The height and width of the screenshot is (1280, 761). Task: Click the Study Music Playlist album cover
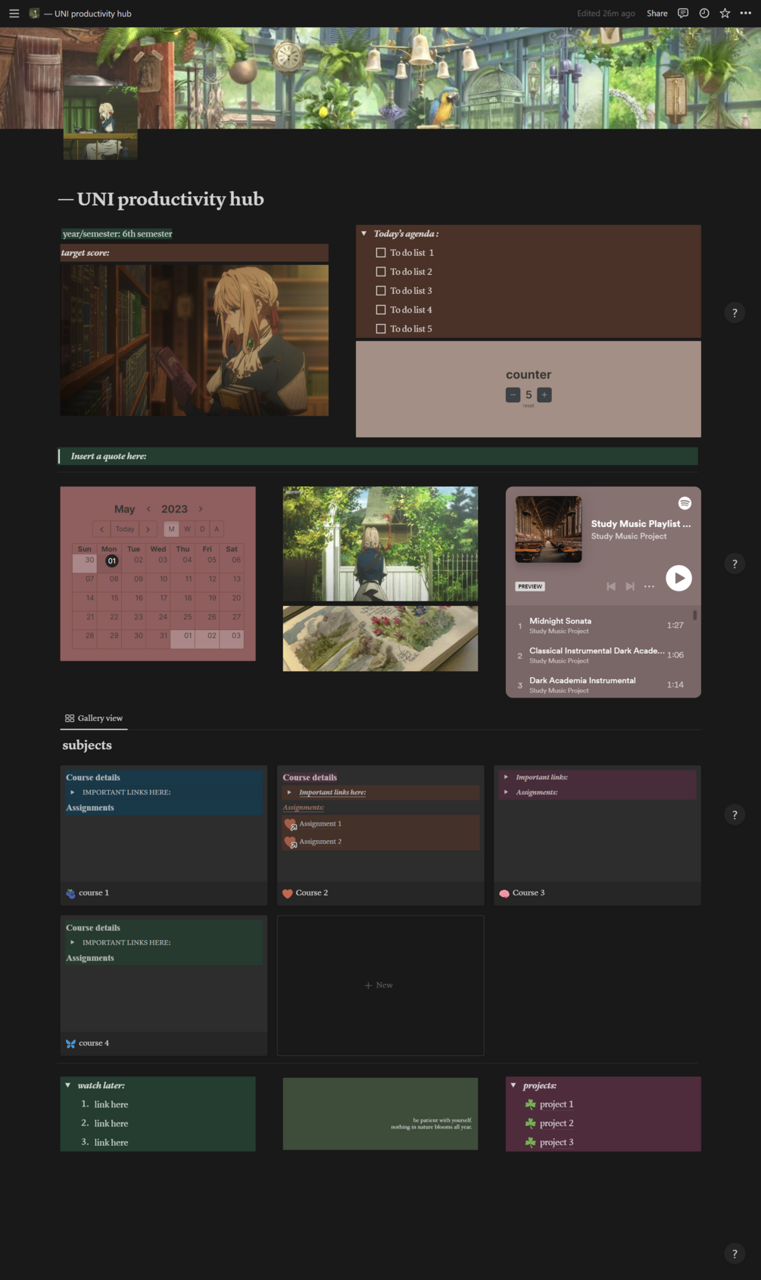pos(548,529)
